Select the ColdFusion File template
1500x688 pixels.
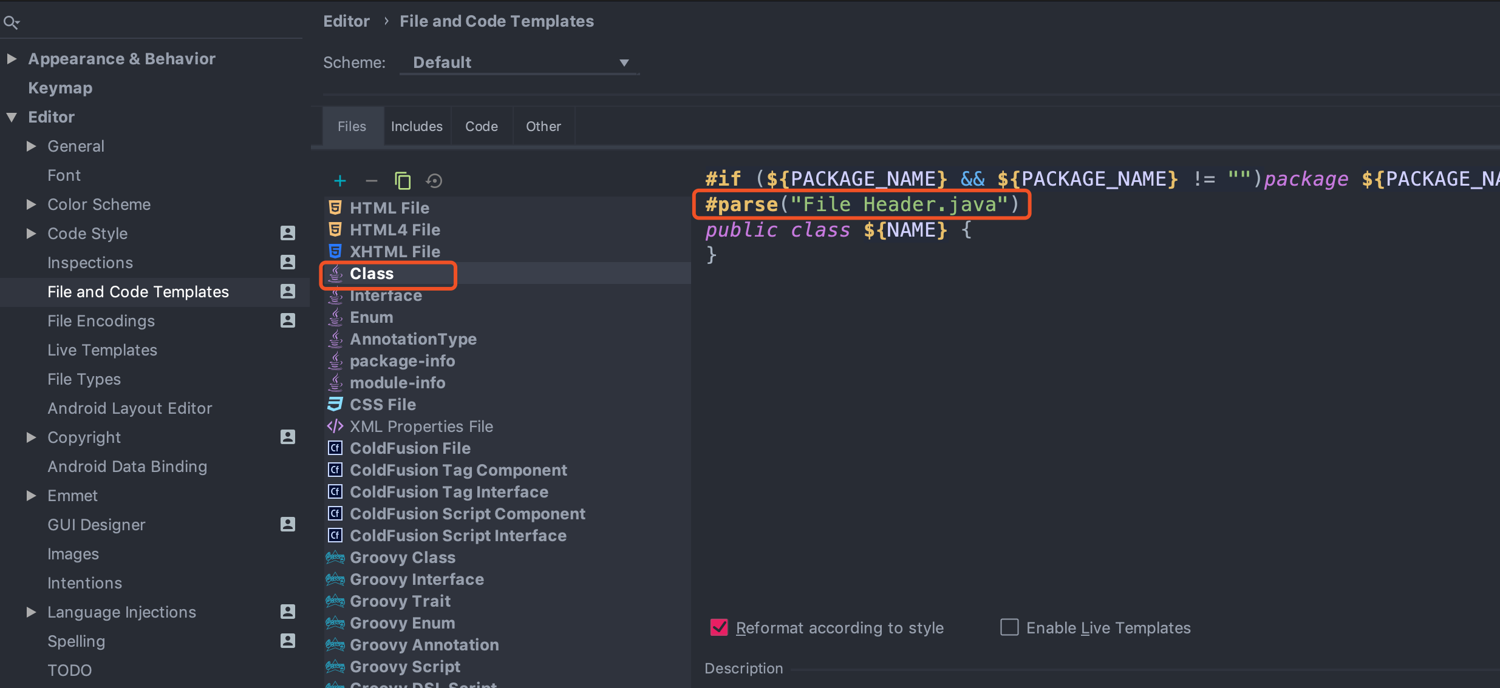pos(410,448)
